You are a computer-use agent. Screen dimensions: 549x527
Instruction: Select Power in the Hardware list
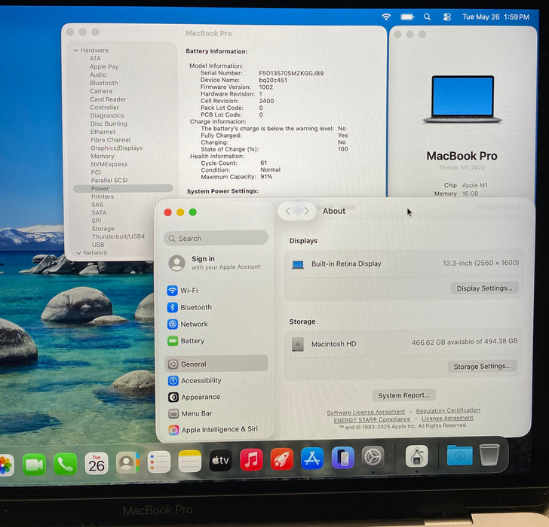click(123, 188)
